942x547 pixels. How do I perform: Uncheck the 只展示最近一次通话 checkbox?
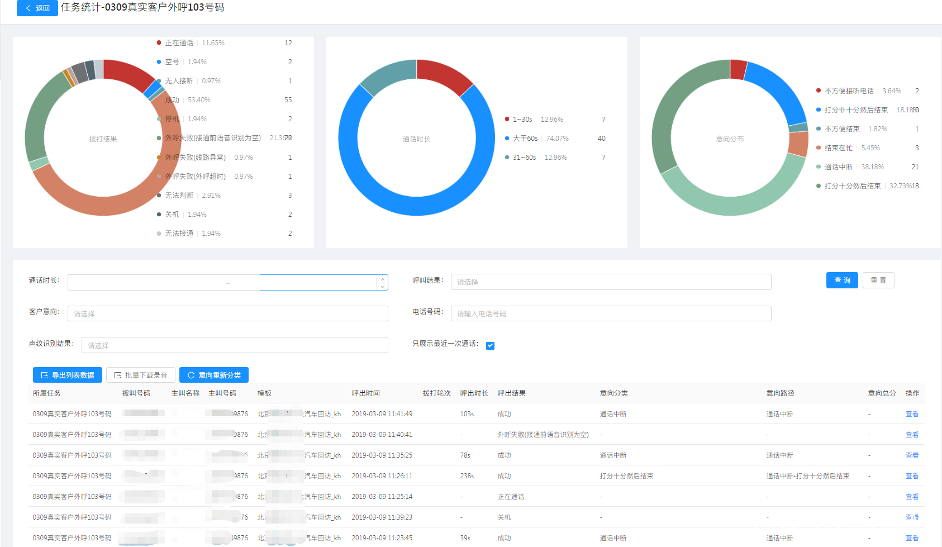click(x=490, y=346)
